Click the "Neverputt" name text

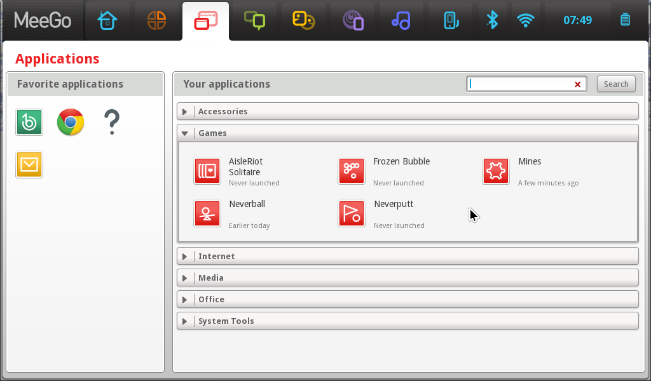394,204
